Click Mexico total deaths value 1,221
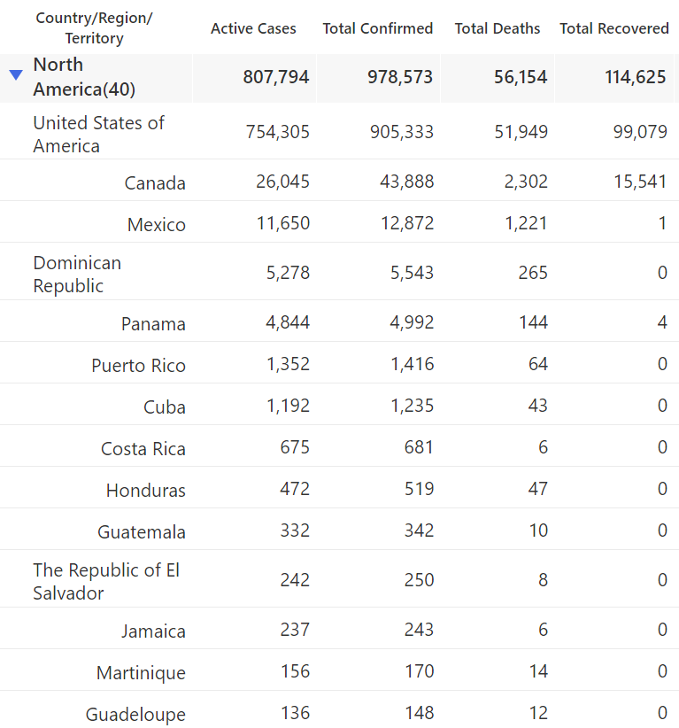679x728 pixels. pyautogui.click(x=527, y=223)
